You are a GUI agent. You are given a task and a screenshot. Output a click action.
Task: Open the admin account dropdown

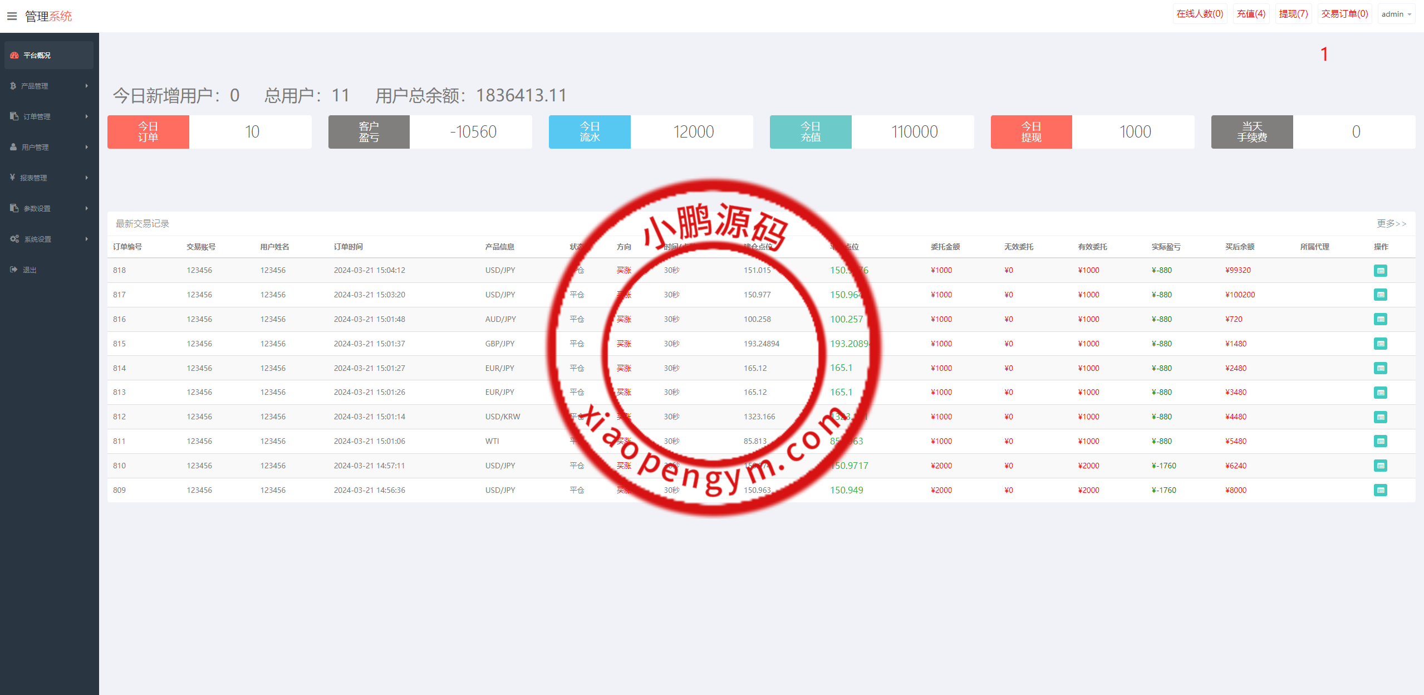[x=1396, y=14]
